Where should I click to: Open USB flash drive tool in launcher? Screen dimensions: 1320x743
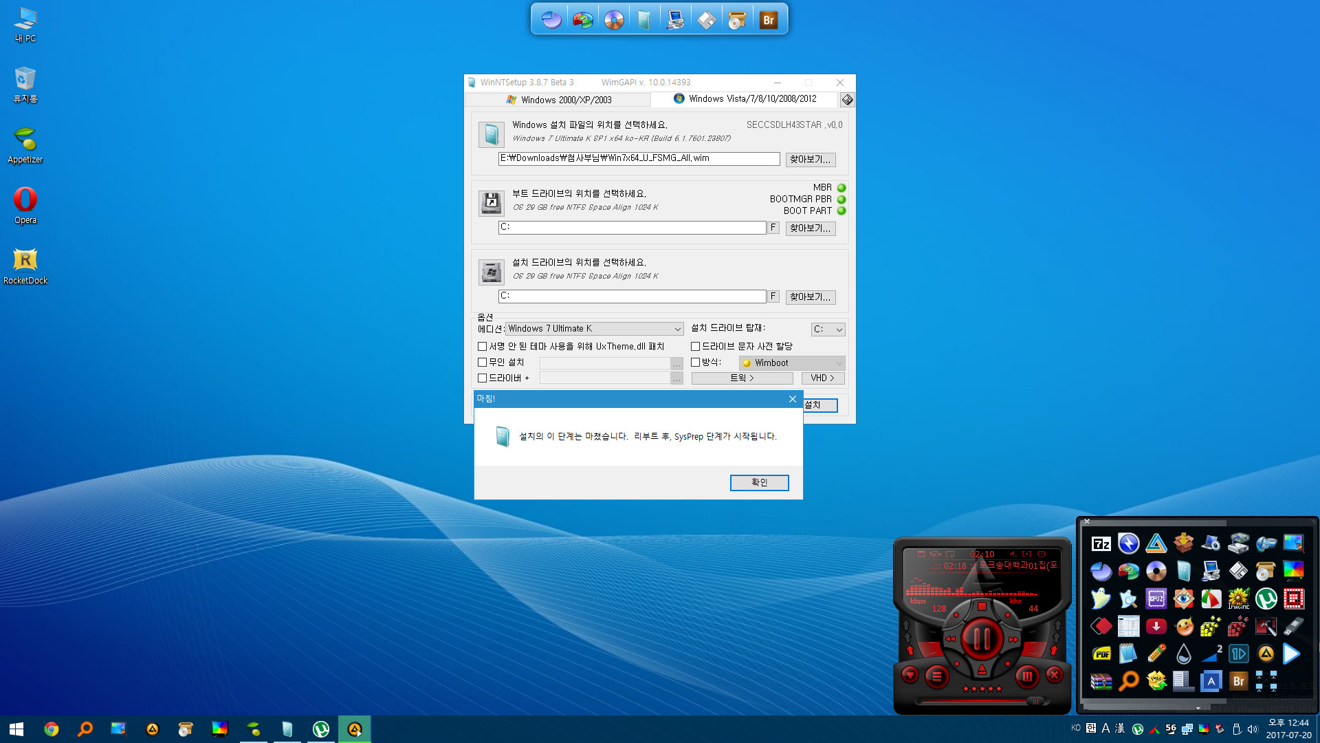pyautogui.click(x=1293, y=626)
